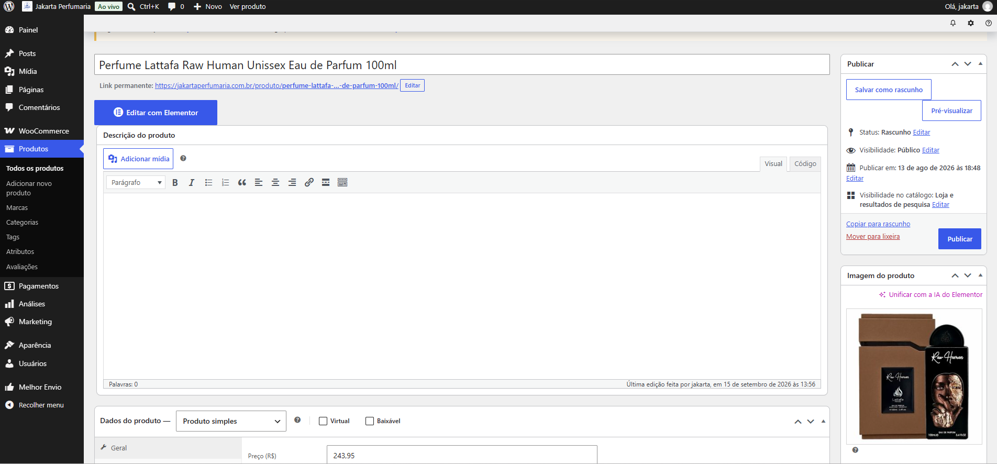The width and height of the screenshot is (997, 464).
Task: Toggle the editor toolbar kitchen sink
Action: click(342, 182)
